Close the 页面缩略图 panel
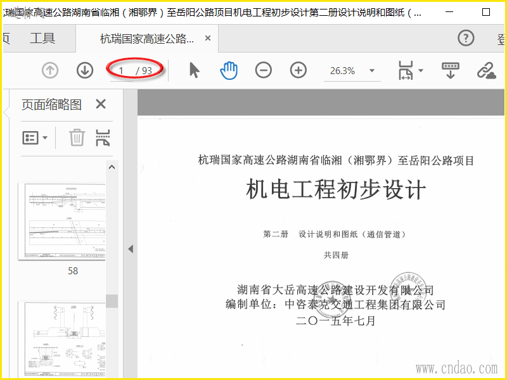Viewport: 507px width, 380px height. point(101,104)
